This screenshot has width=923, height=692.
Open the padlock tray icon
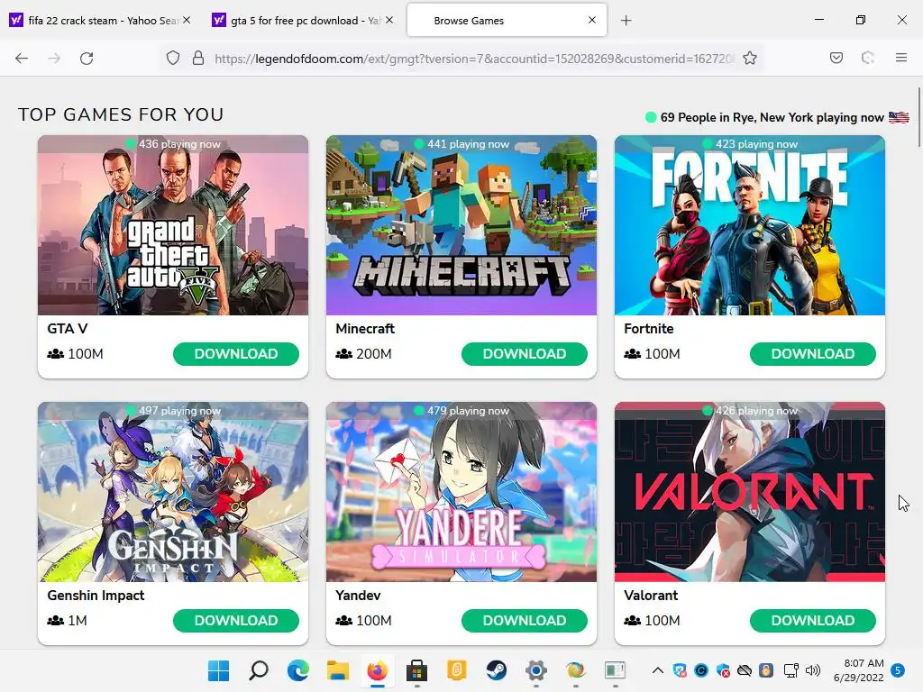(x=766, y=670)
